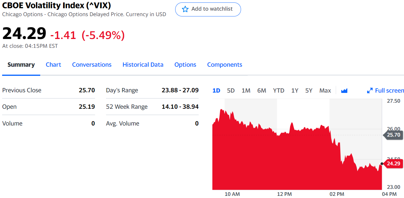Click the 25.70 previous close chart marker

pyautogui.click(x=393, y=135)
